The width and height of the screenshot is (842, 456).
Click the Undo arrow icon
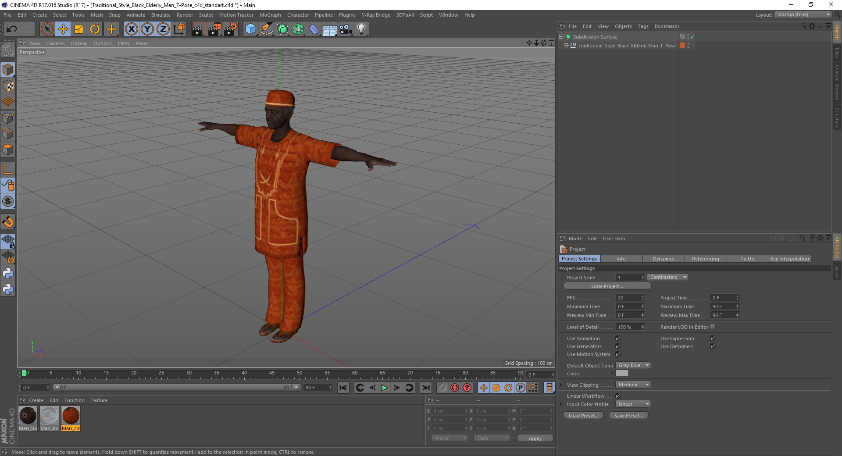pyautogui.click(x=11, y=29)
